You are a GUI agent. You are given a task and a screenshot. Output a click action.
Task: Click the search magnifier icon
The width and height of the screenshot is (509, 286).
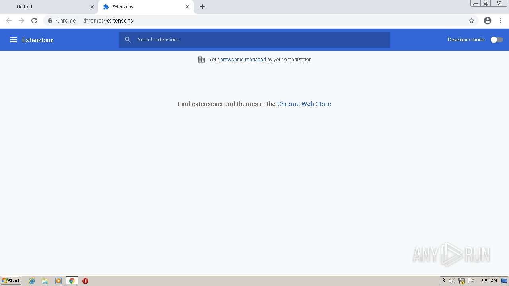click(x=128, y=40)
